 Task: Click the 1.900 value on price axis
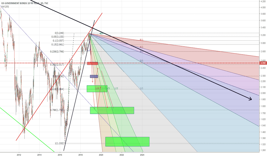click(x=263, y=99)
